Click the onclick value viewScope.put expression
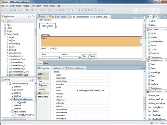The image size is (167, 125). click(x=92, y=91)
